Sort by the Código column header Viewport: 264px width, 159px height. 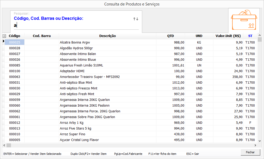point(14,36)
